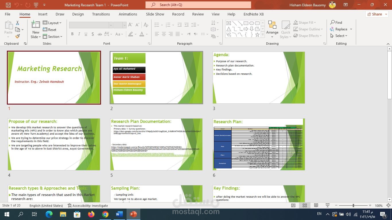Image resolution: width=392 pixels, height=220 pixels.
Task: Click the Clear All Formatting icon
Action: click(x=146, y=25)
